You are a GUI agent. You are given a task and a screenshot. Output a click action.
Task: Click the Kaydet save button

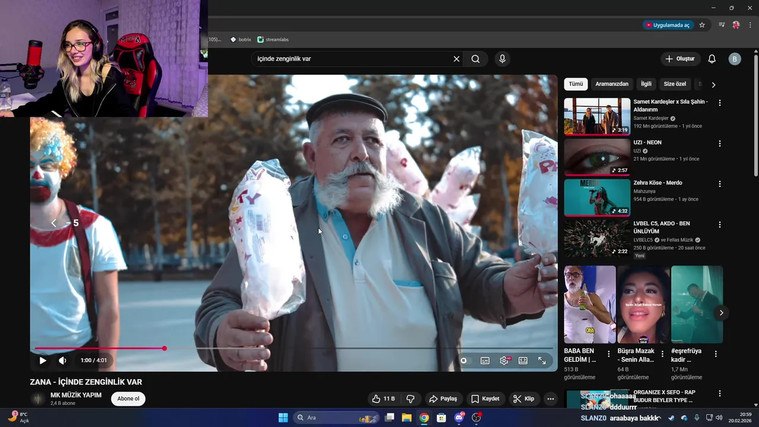[x=485, y=399]
